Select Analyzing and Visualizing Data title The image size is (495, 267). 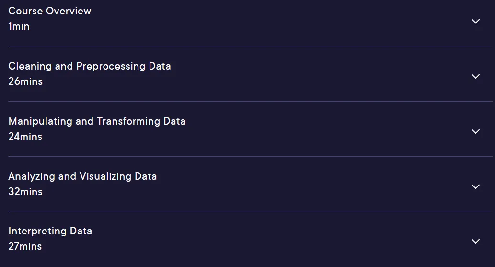(x=82, y=176)
